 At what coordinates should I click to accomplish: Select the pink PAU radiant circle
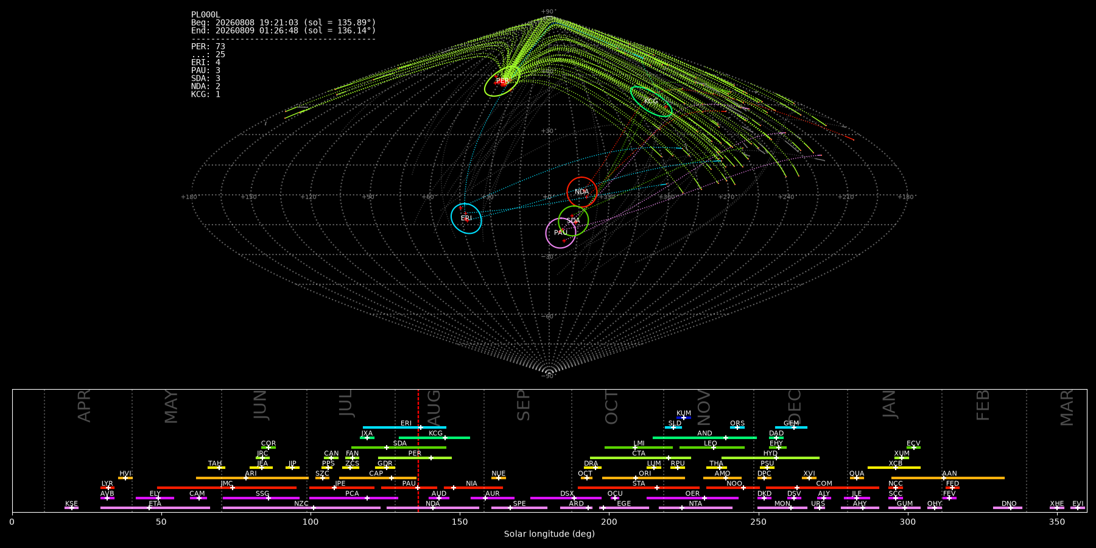[561, 233]
